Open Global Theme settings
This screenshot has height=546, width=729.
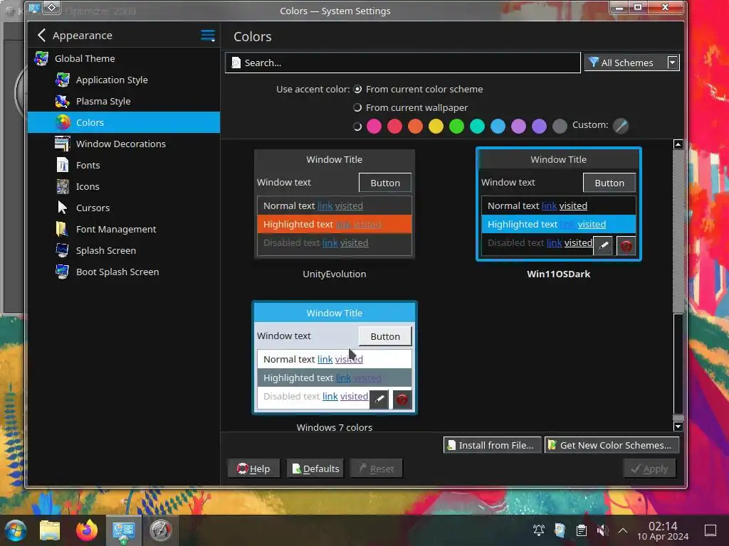[x=124, y=58]
